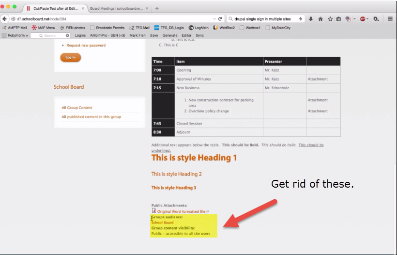The image size is (397, 255).
Task: Bookmark this page with the star icon
Action: click(x=330, y=19)
